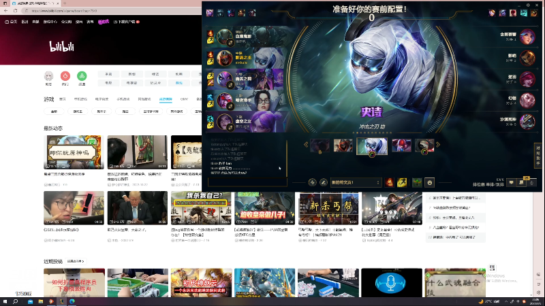The width and height of the screenshot is (545, 306).
Task: Select the 电子竞技 sub-tab under 游戏
Action: 102,99
